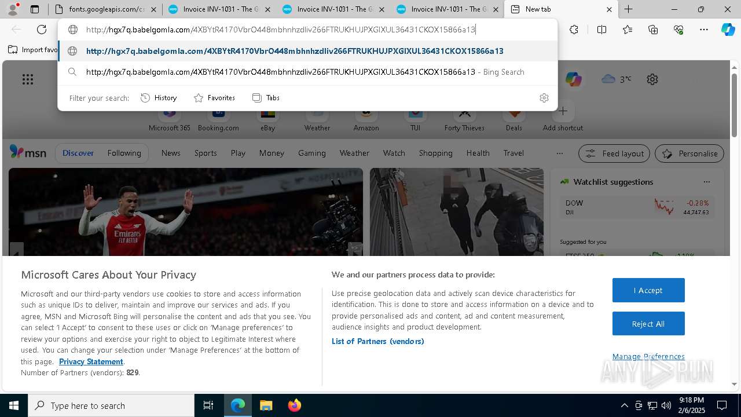Switch to the Following feed
Screen dimensions: 741x417
tap(124, 153)
